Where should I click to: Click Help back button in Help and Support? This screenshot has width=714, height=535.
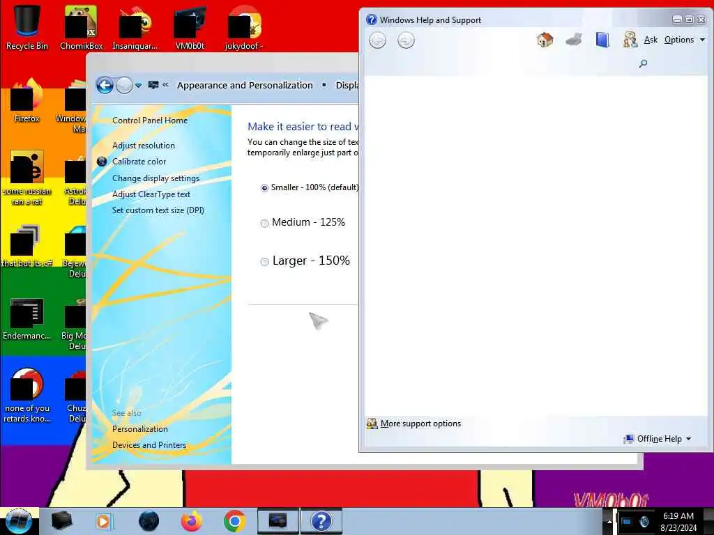pos(377,40)
